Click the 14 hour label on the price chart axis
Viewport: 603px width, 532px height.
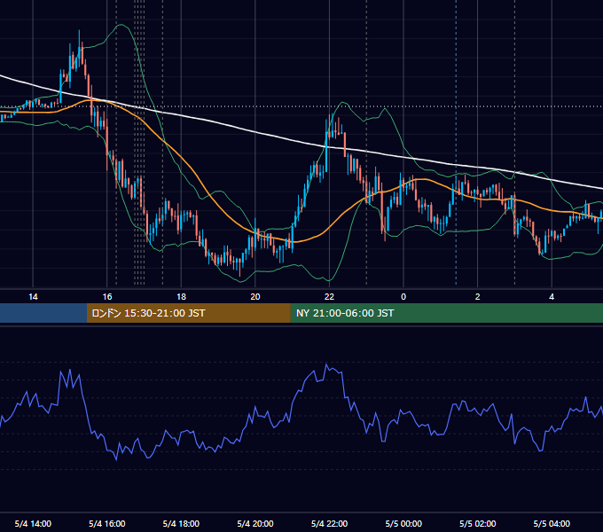click(33, 297)
